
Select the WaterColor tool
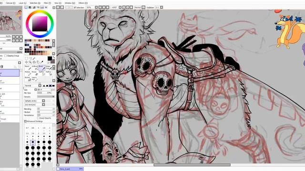pos(49,67)
